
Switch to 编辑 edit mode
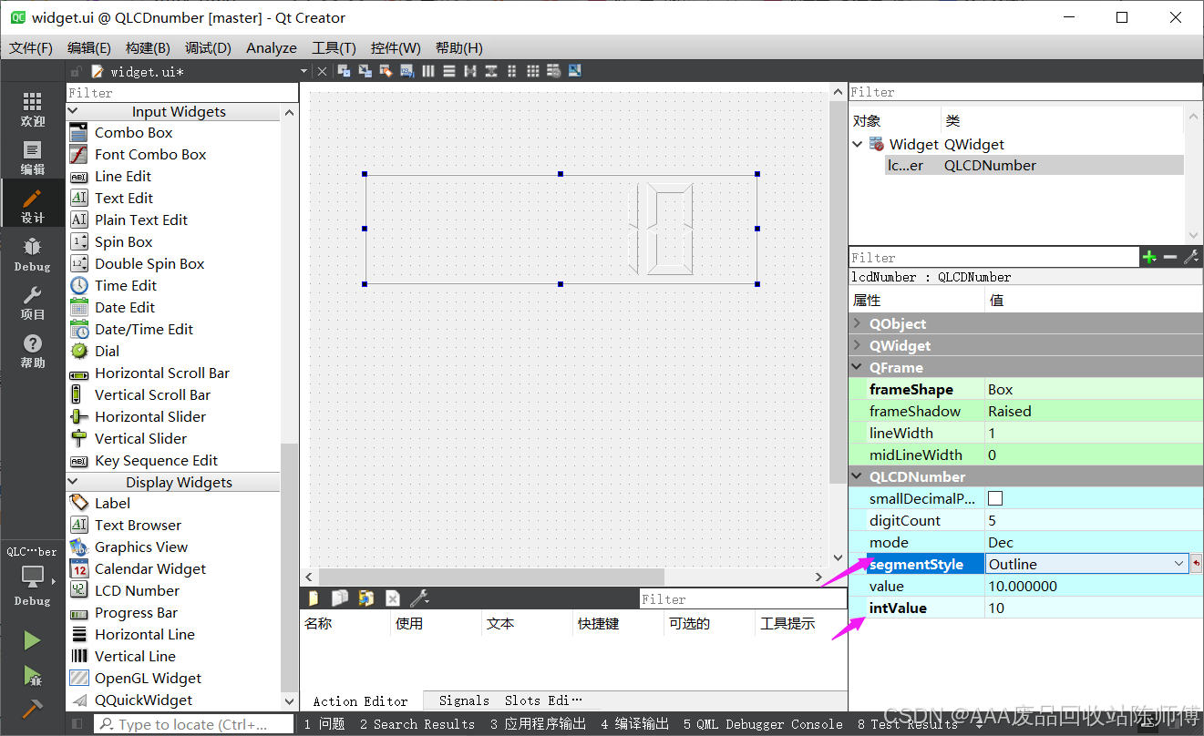point(33,158)
